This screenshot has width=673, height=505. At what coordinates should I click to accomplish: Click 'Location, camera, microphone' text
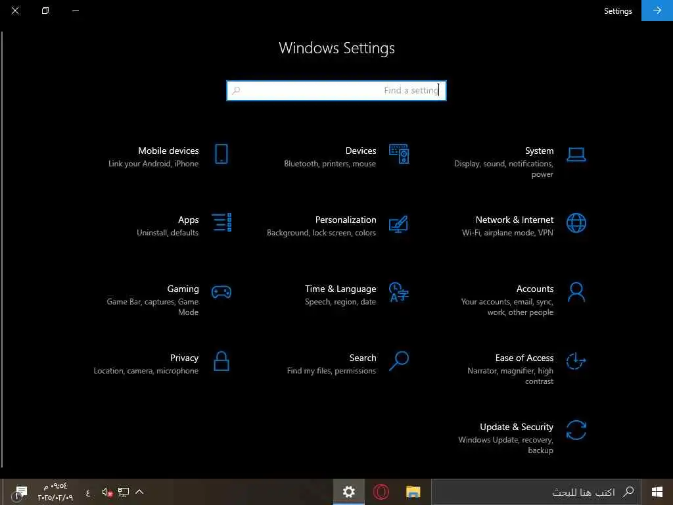tap(146, 371)
